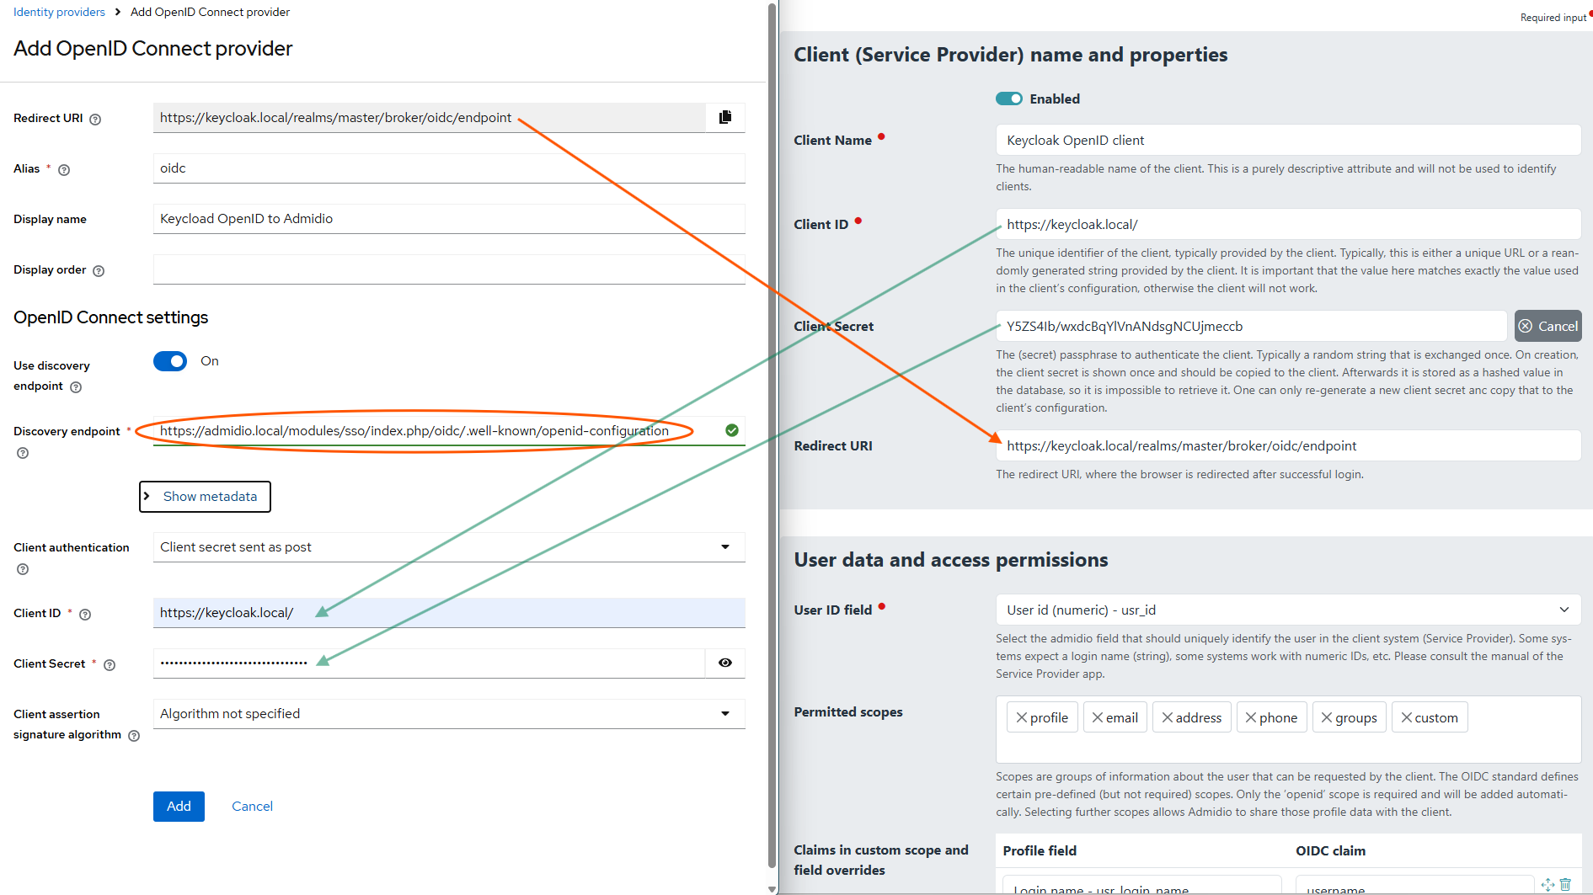The image size is (1593, 895).
Task: Toggle the Use discovery endpoint switch
Action: click(170, 361)
